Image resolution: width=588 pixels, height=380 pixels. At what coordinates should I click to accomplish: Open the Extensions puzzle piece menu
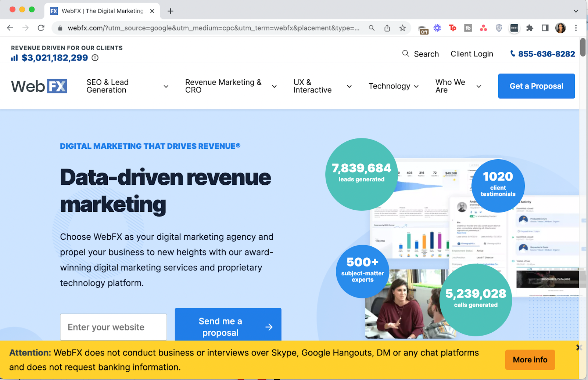coord(530,28)
